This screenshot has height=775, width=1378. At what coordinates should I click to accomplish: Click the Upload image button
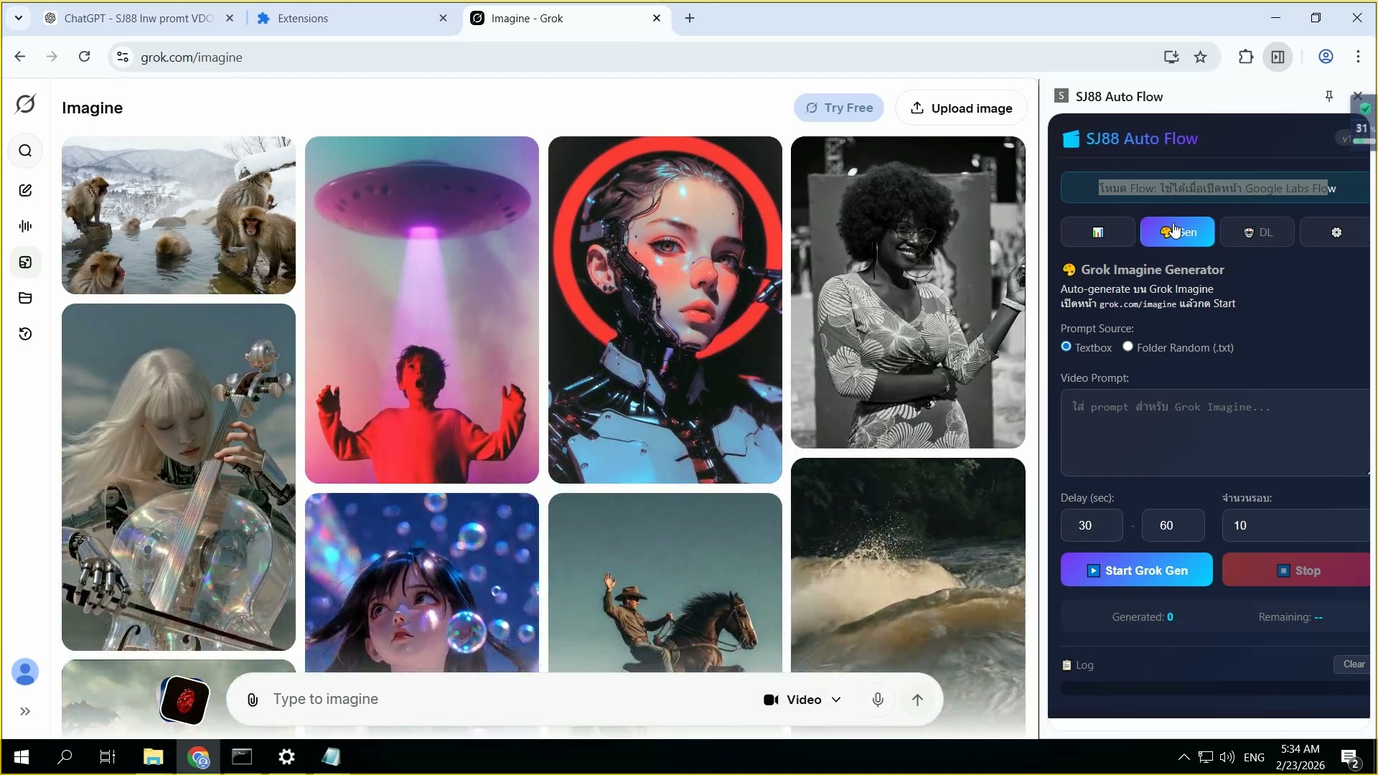point(961,108)
